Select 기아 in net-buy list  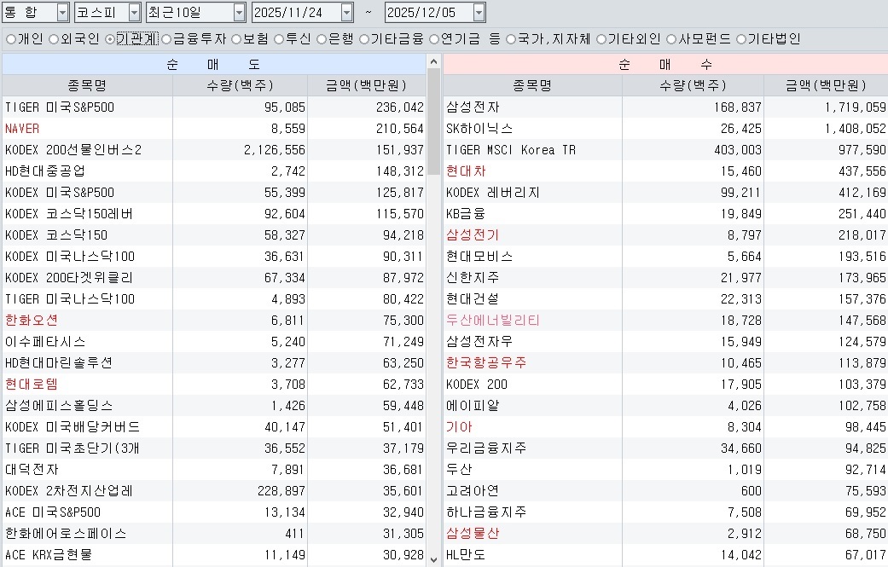pos(665,427)
